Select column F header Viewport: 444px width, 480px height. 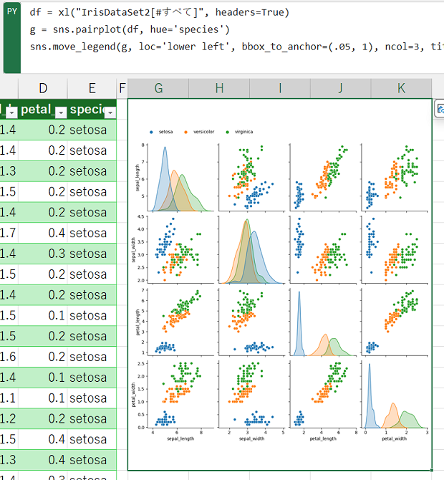[x=122, y=88]
